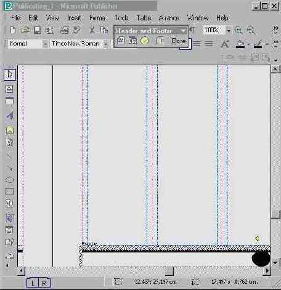Select the Text Box tool

[x=9, y=89]
